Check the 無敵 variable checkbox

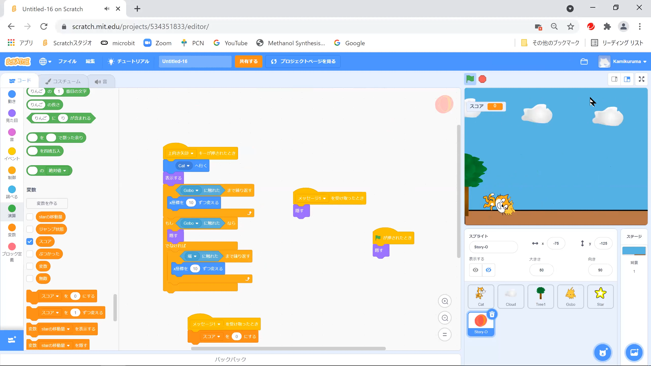pos(30,278)
